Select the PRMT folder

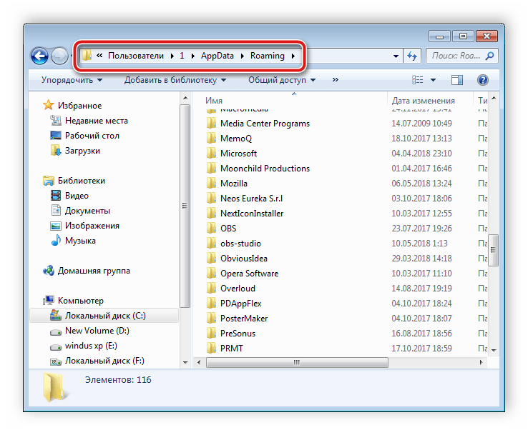pos(231,348)
